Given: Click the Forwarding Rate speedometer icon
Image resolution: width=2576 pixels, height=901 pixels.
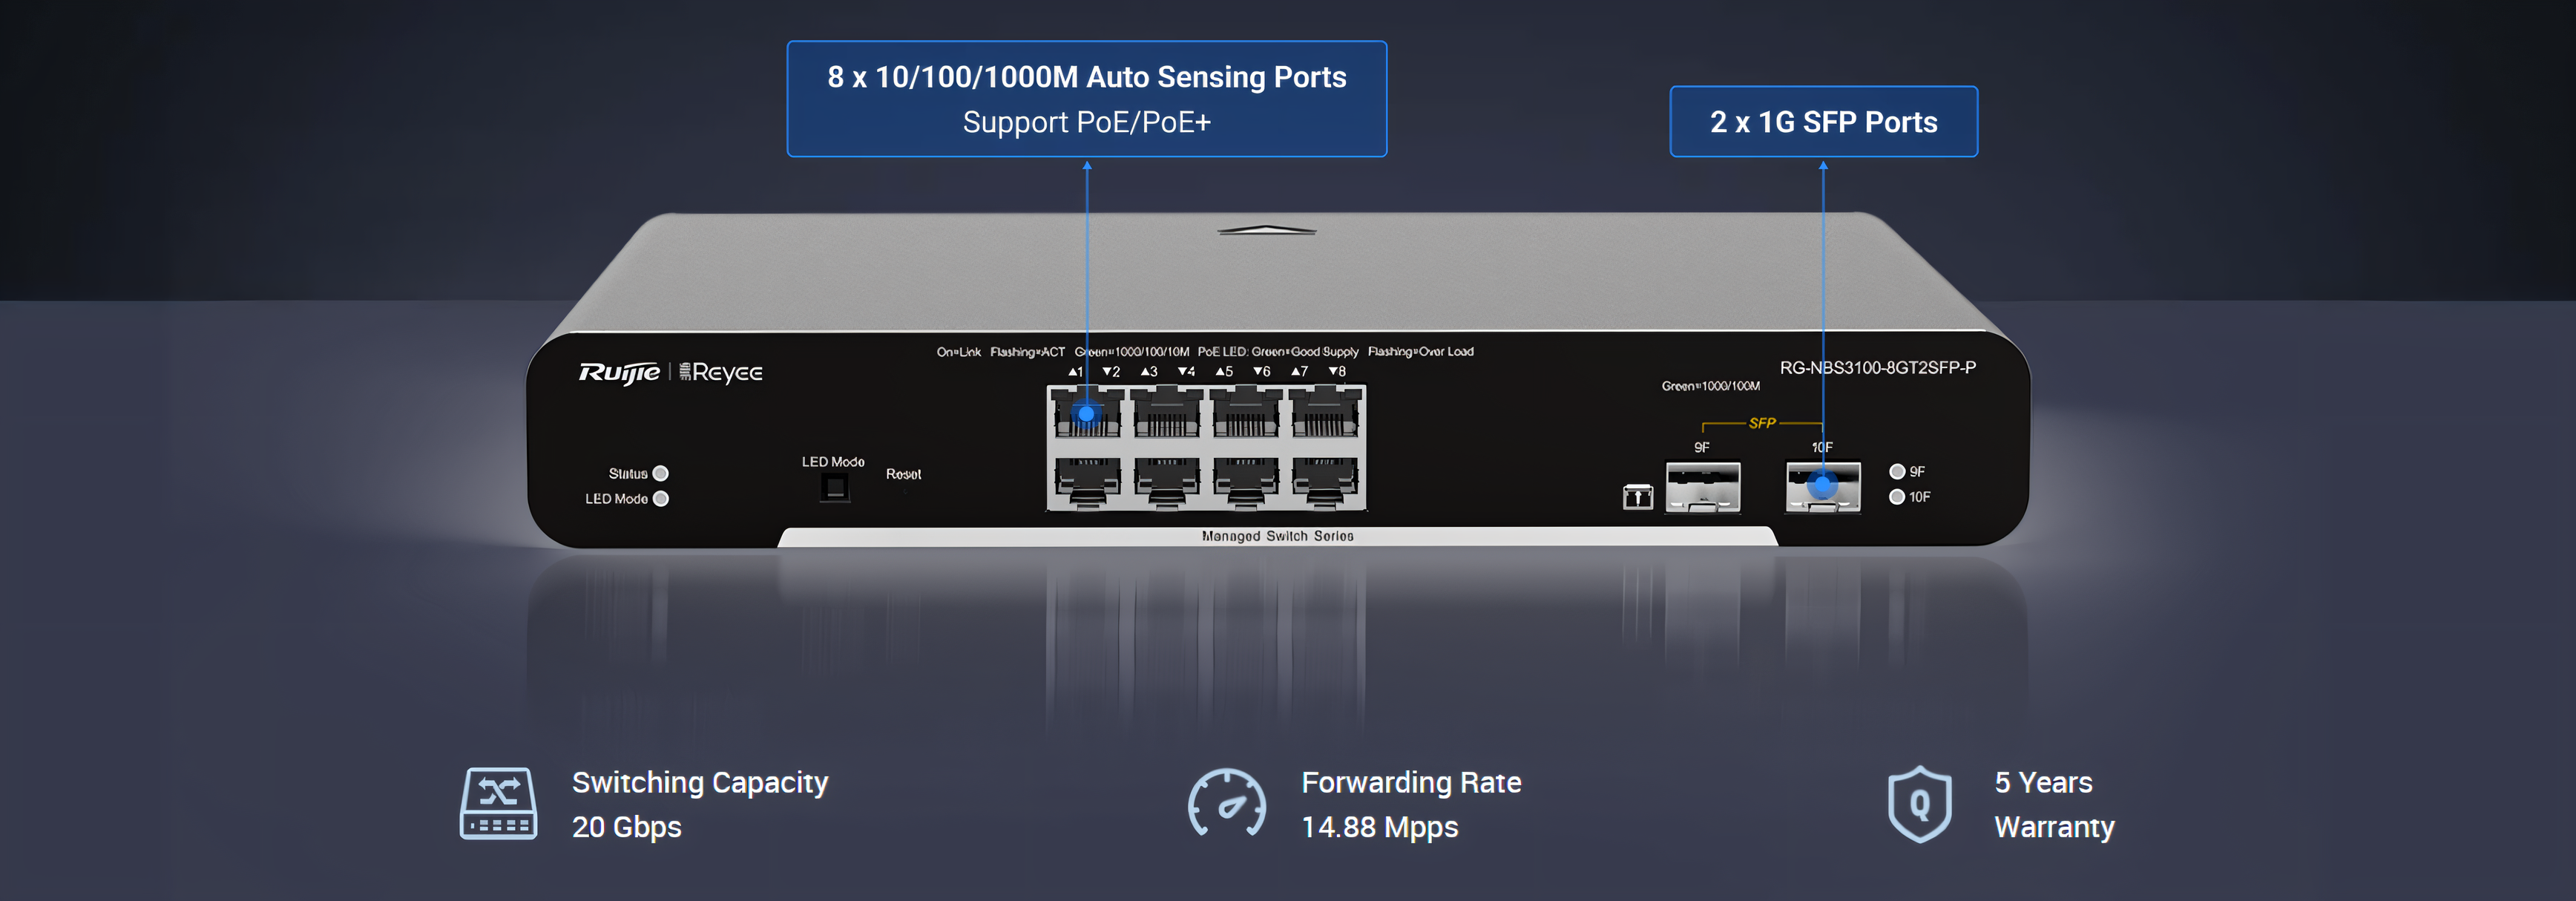Looking at the screenshot, I should tap(1226, 803).
